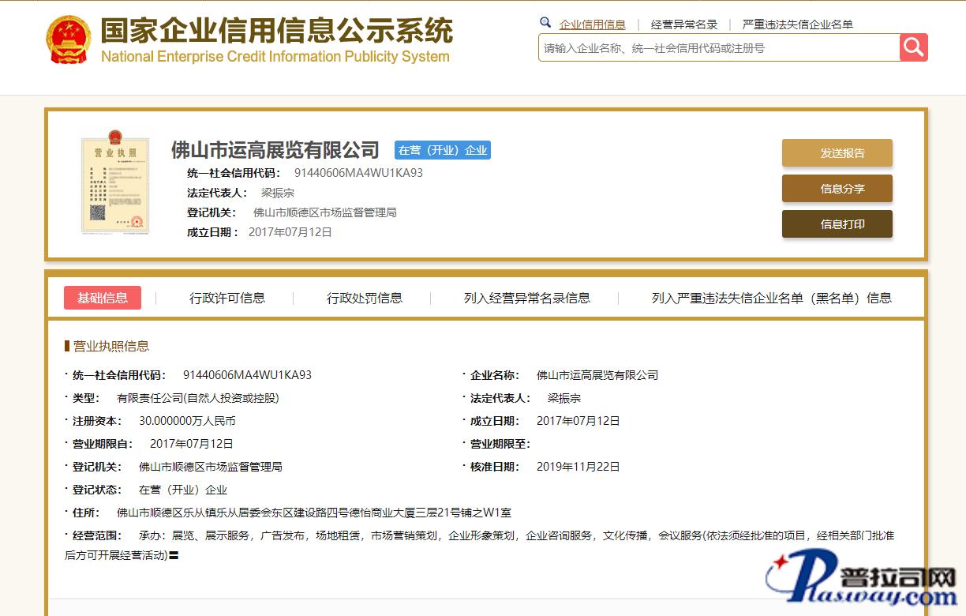
Task: Select the 严重违法失信企业名单 search category
Action: (x=797, y=24)
